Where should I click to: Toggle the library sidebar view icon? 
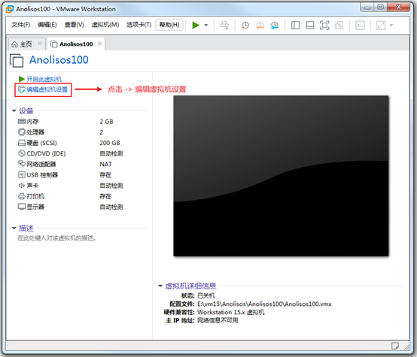[295, 26]
